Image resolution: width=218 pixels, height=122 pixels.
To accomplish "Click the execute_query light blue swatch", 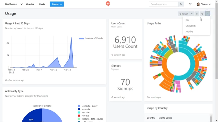I will coord(79,106).
